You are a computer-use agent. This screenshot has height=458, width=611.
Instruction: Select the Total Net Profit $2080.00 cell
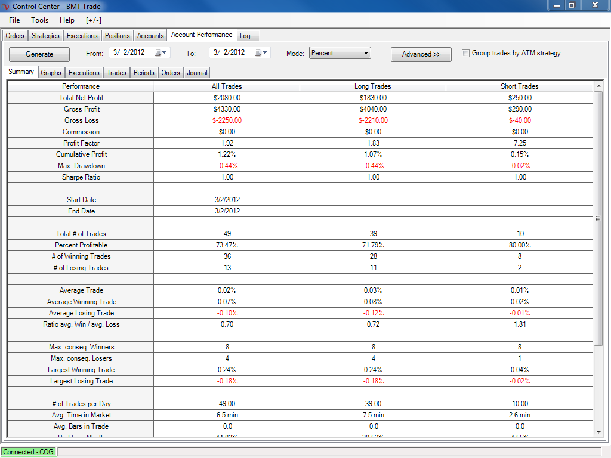[227, 98]
